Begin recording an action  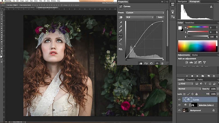pyautogui.click(x=192, y=76)
